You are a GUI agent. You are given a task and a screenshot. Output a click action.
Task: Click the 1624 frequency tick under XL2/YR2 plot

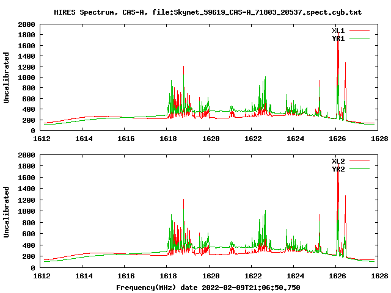[295, 276]
